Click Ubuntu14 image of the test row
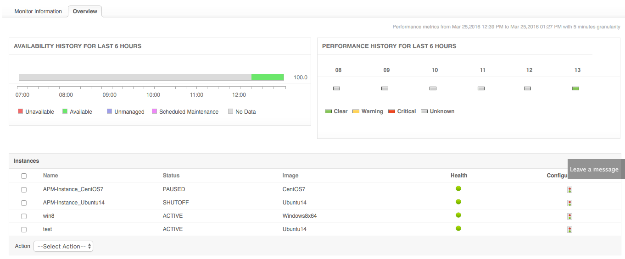This screenshot has height=259, width=625. 295,229
